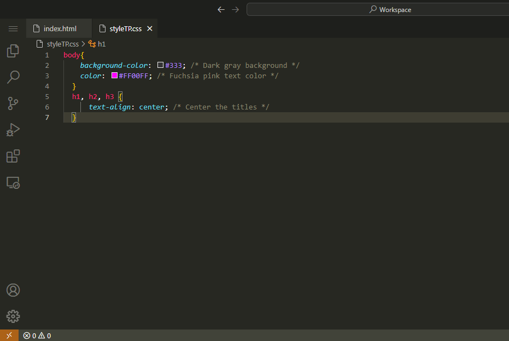The width and height of the screenshot is (509, 341).
Task: Open the Run and Debug view
Action: pos(13,130)
